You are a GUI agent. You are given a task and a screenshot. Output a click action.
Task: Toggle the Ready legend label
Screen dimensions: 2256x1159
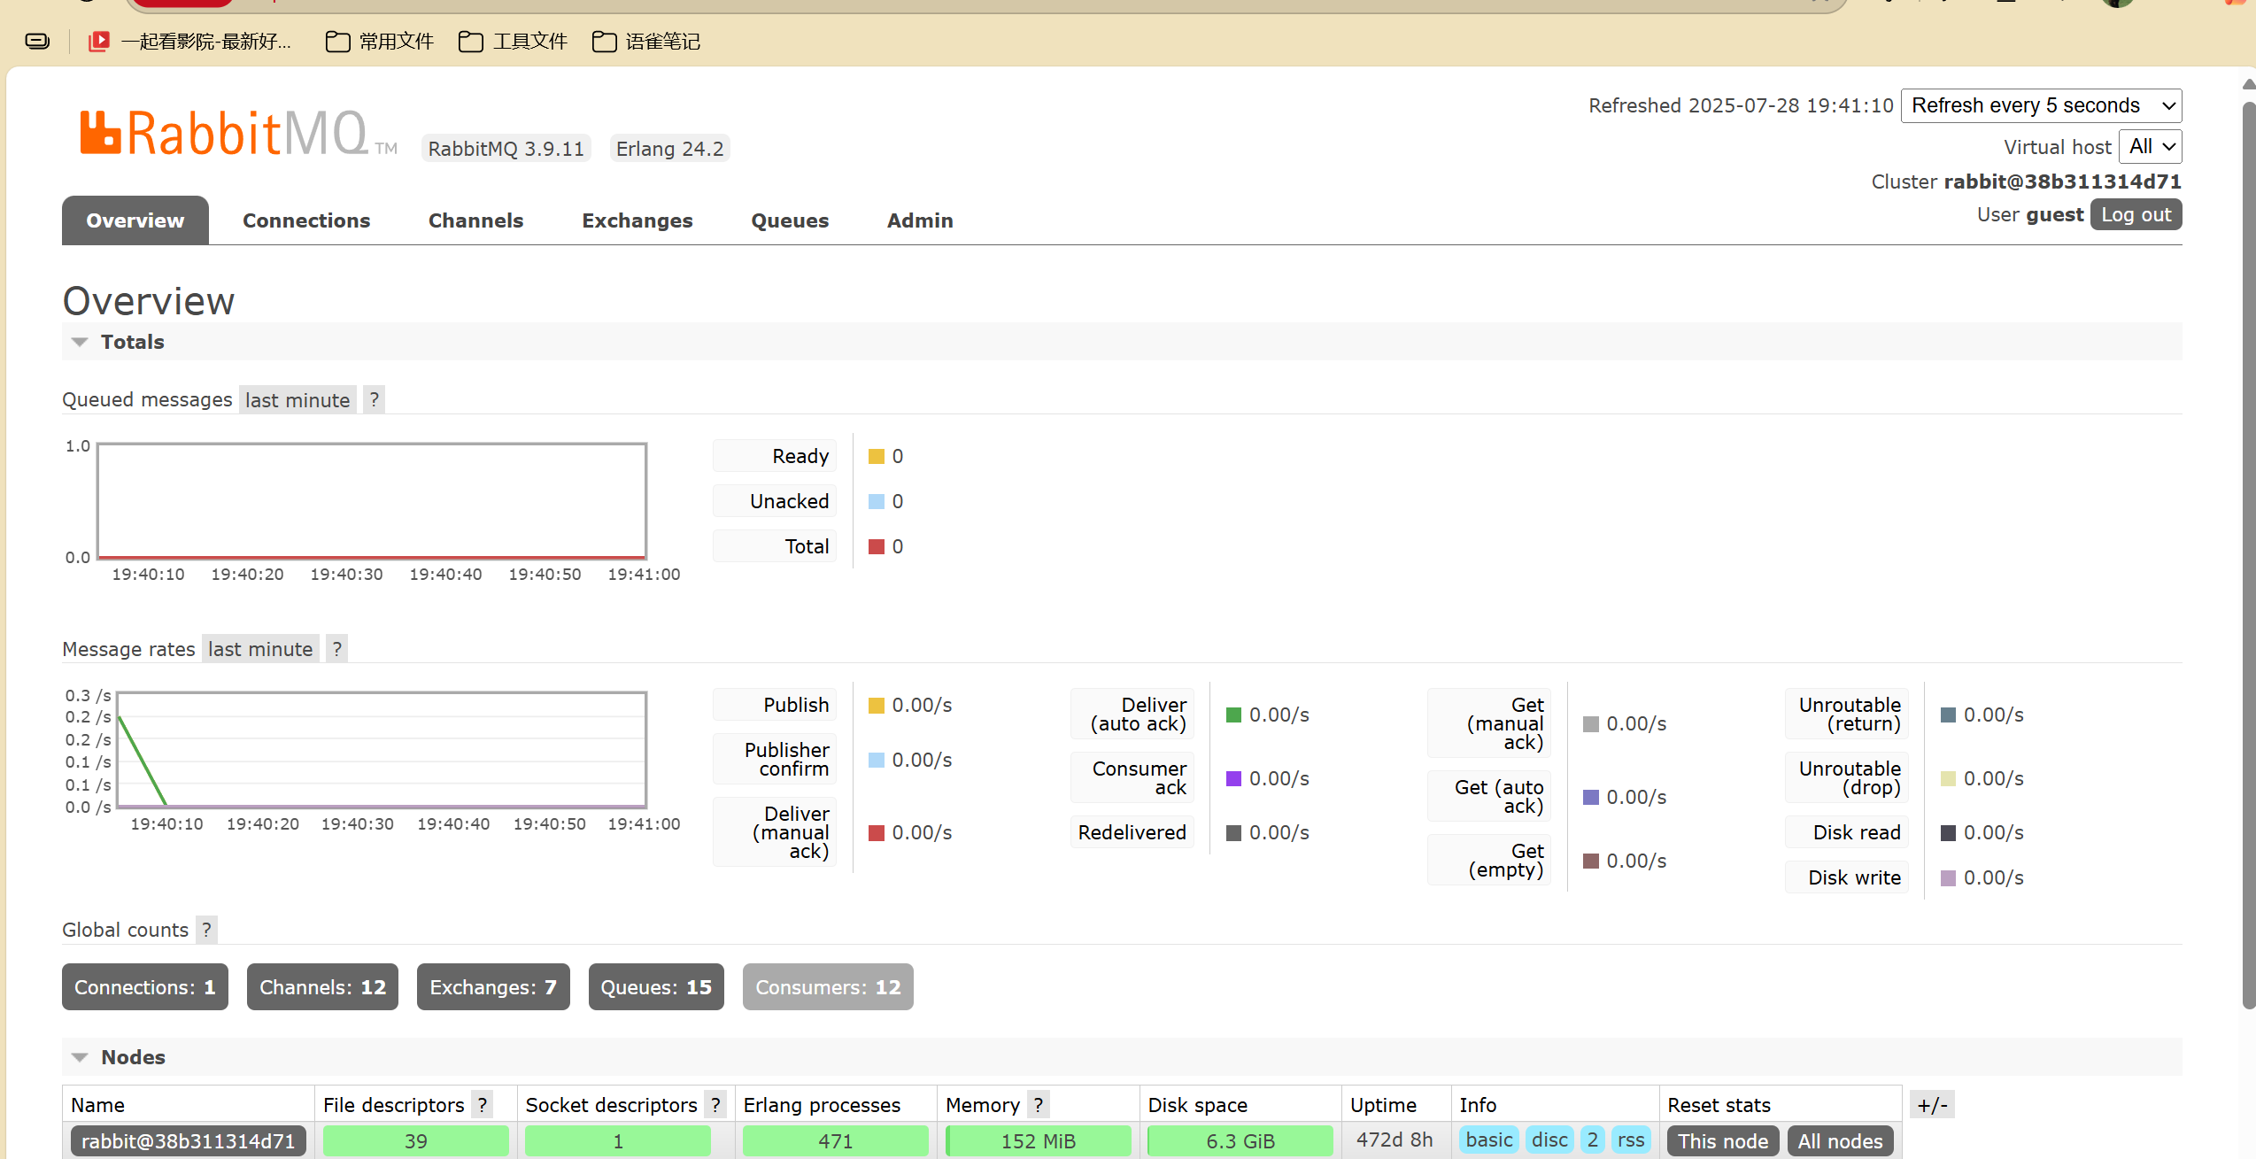(x=775, y=456)
